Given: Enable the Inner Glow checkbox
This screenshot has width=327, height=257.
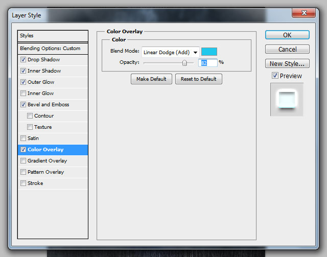Looking at the screenshot, I should pyautogui.click(x=23, y=94).
